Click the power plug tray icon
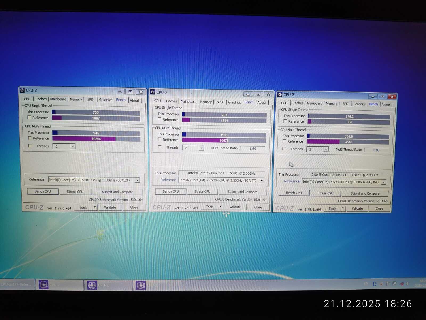Screen dimensions: 426x320 point(394,283)
